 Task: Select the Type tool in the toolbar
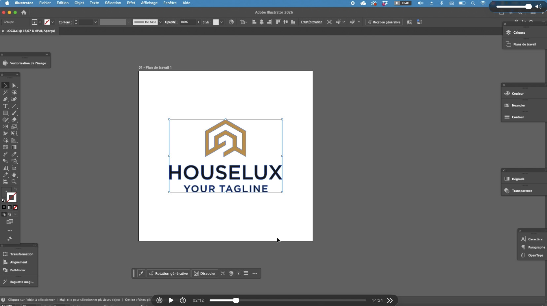[x=5, y=106]
